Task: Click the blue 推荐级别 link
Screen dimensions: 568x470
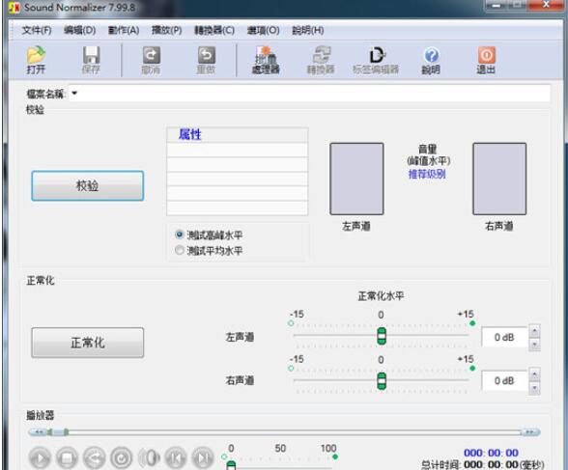Action: coord(427,174)
